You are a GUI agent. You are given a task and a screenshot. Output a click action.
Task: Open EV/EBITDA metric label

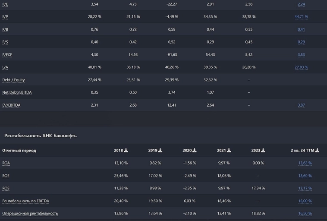pyautogui.click(x=11, y=105)
